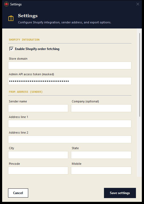
Task: Uncheck Enable Shopify order fetching
Action: tap(12, 49)
